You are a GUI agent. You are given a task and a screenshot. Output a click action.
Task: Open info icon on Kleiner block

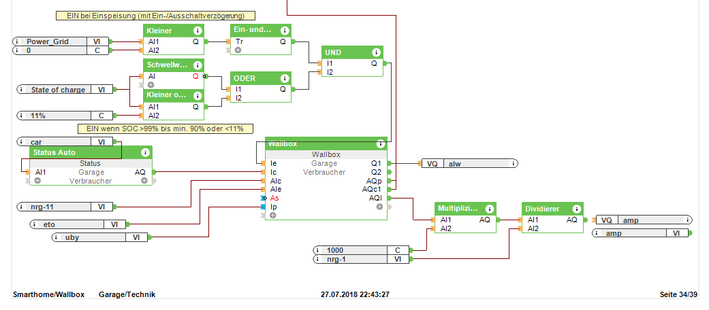pos(197,31)
